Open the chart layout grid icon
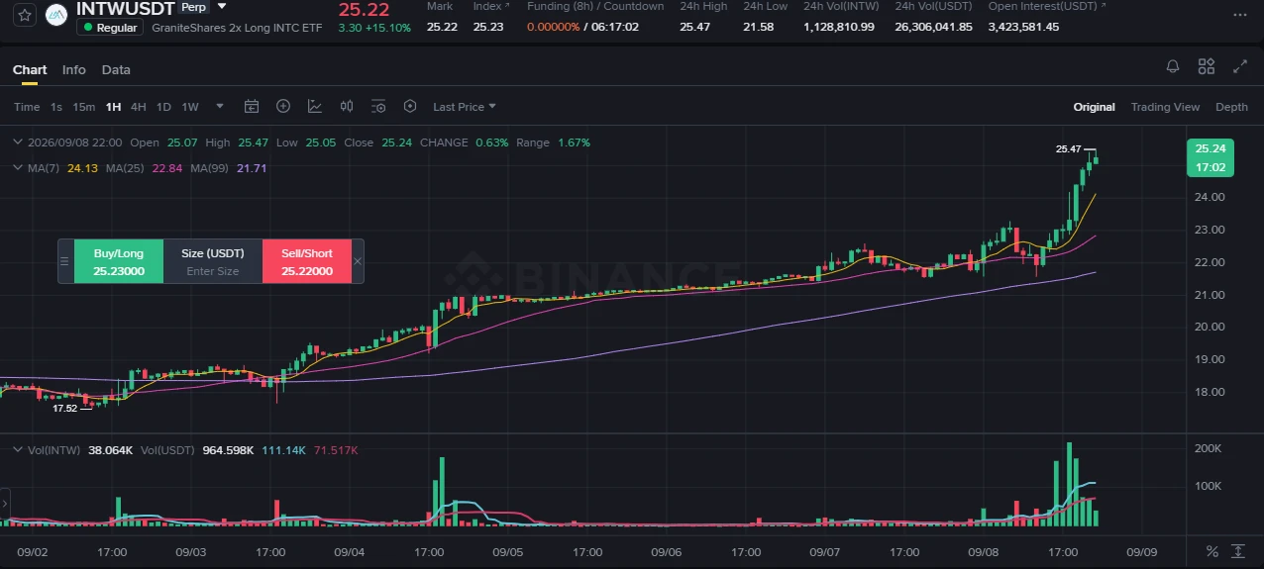The image size is (1264, 569). coord(1207,66)
